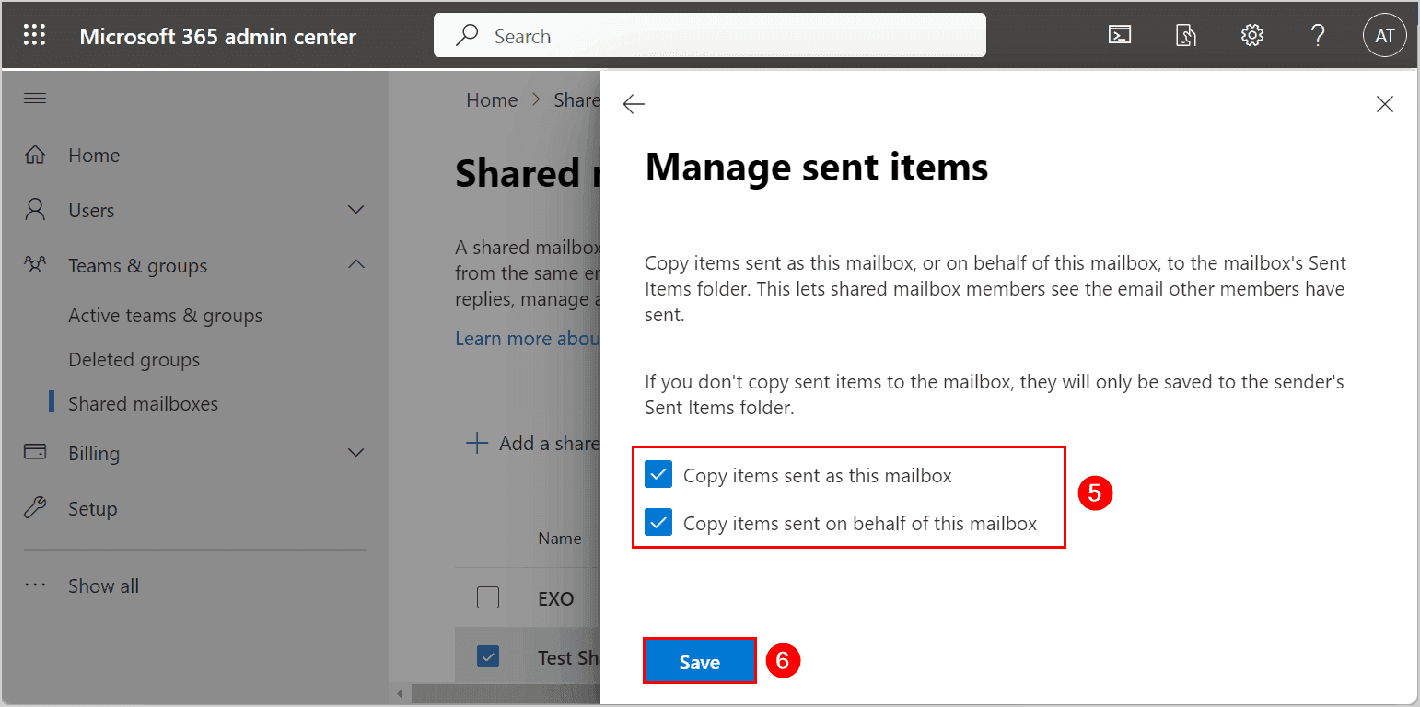The height and width of the screenshot is (707, 1420).
Task: Click the Search input field
Action: click(709, 36)
